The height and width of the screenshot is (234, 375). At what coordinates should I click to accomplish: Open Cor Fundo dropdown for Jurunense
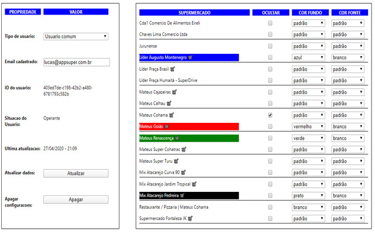coord(308,46)
